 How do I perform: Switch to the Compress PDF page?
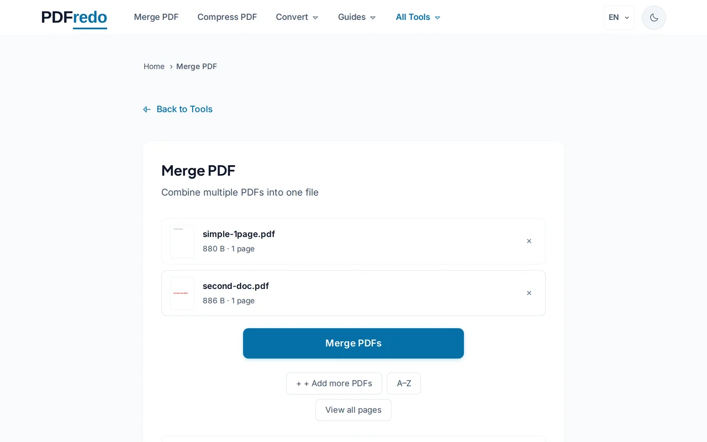226,17
